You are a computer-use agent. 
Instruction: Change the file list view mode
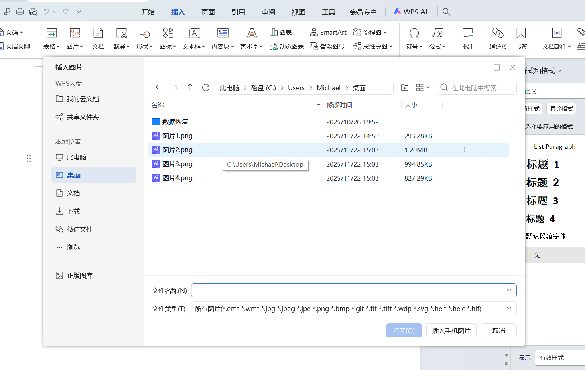(423, 87)
